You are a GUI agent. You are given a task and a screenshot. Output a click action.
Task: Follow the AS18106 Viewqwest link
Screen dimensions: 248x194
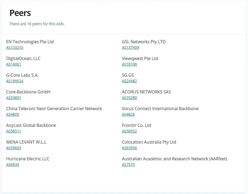click(x=129, y=64)
